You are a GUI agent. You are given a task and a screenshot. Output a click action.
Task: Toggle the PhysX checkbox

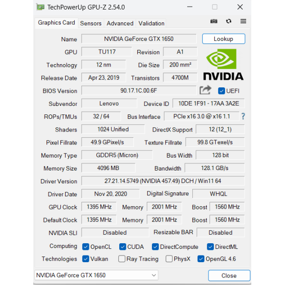click(x=169, y=259)
